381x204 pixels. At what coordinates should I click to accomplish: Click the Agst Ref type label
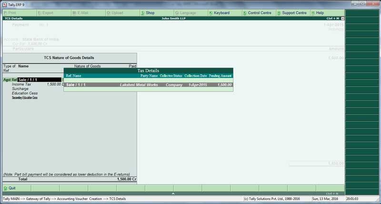(x=10, y=80)
